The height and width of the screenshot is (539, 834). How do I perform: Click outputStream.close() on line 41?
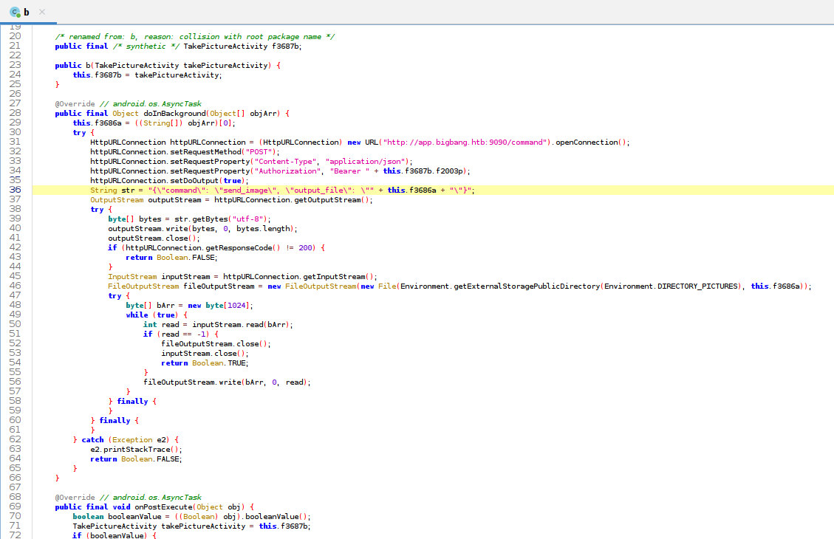(x=154, y=238)
